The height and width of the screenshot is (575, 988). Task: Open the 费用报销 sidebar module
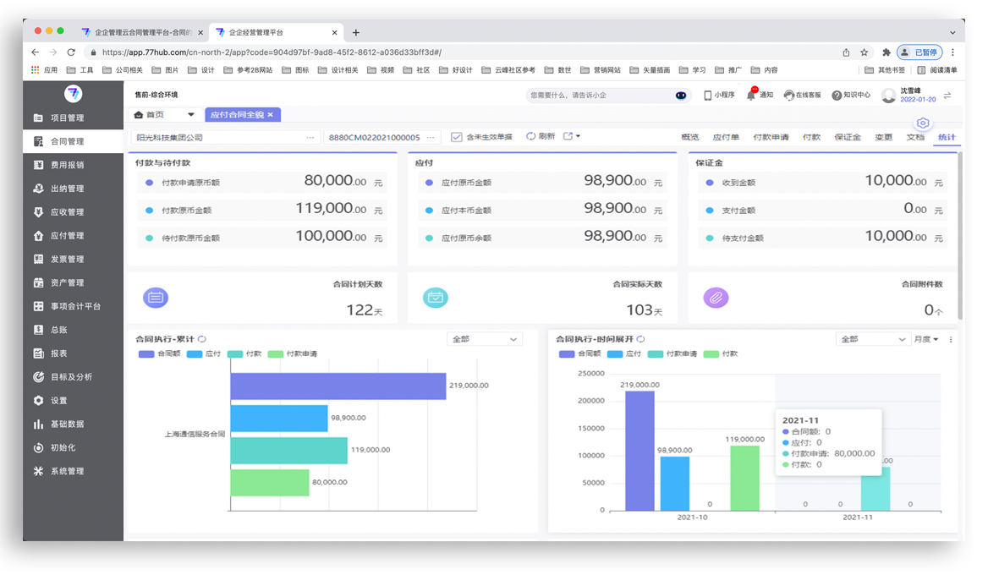(x=67, y=165)
